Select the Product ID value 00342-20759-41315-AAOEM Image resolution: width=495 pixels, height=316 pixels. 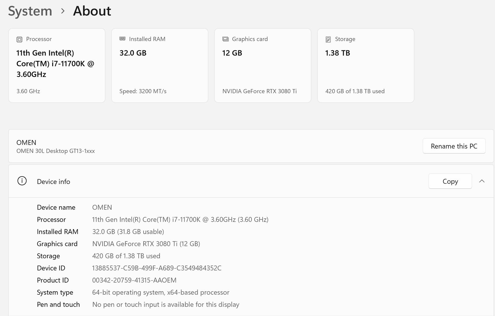pos(134,280)
